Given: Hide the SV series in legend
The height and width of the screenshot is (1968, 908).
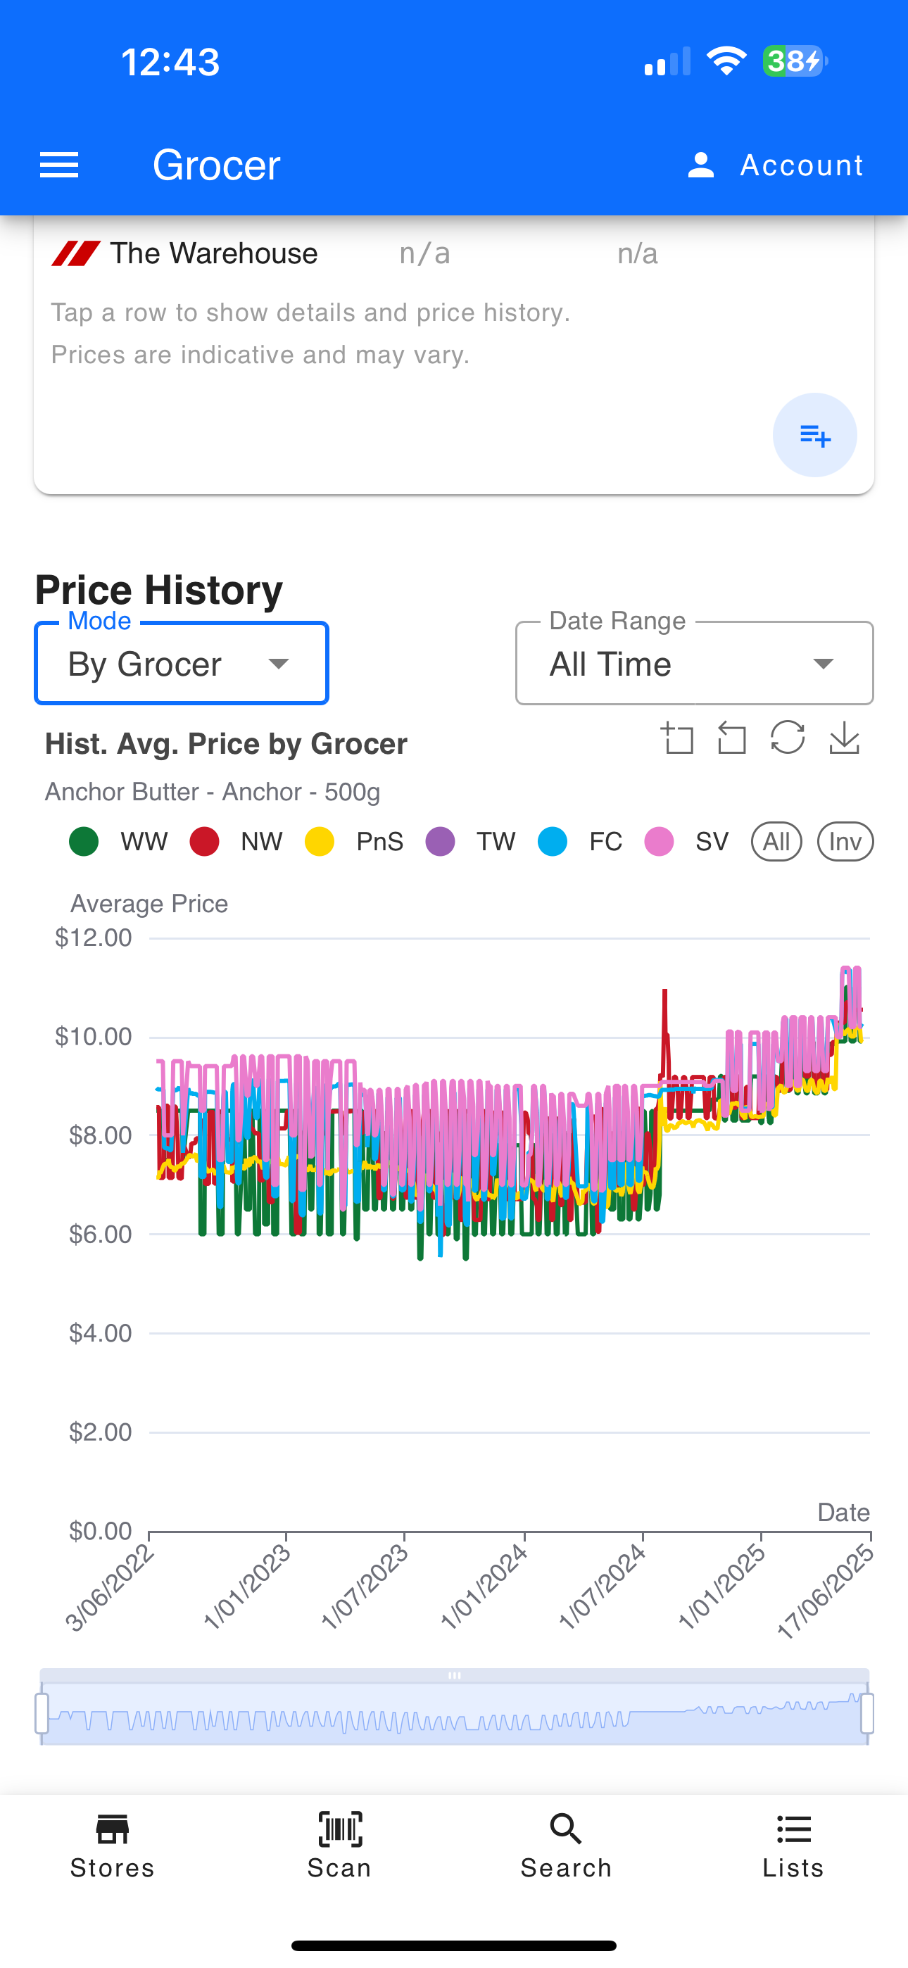Looking at the screenshot, I should pos(686,842).
